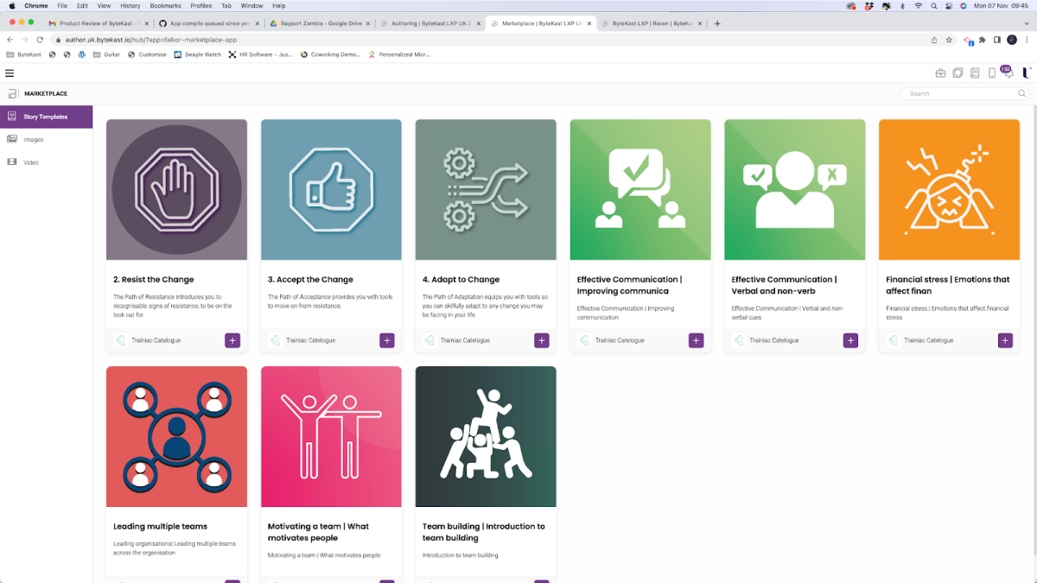Toggle the Chrome side panel
The height and width of the screenshot is (583, 1037).
click(x=997, y=40)
